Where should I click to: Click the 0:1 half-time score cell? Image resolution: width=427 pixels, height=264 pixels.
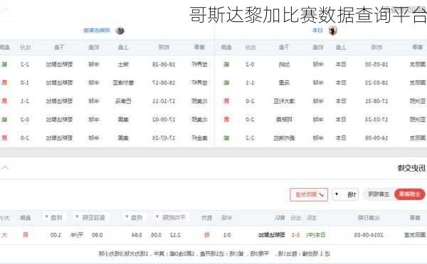point(227,235)
